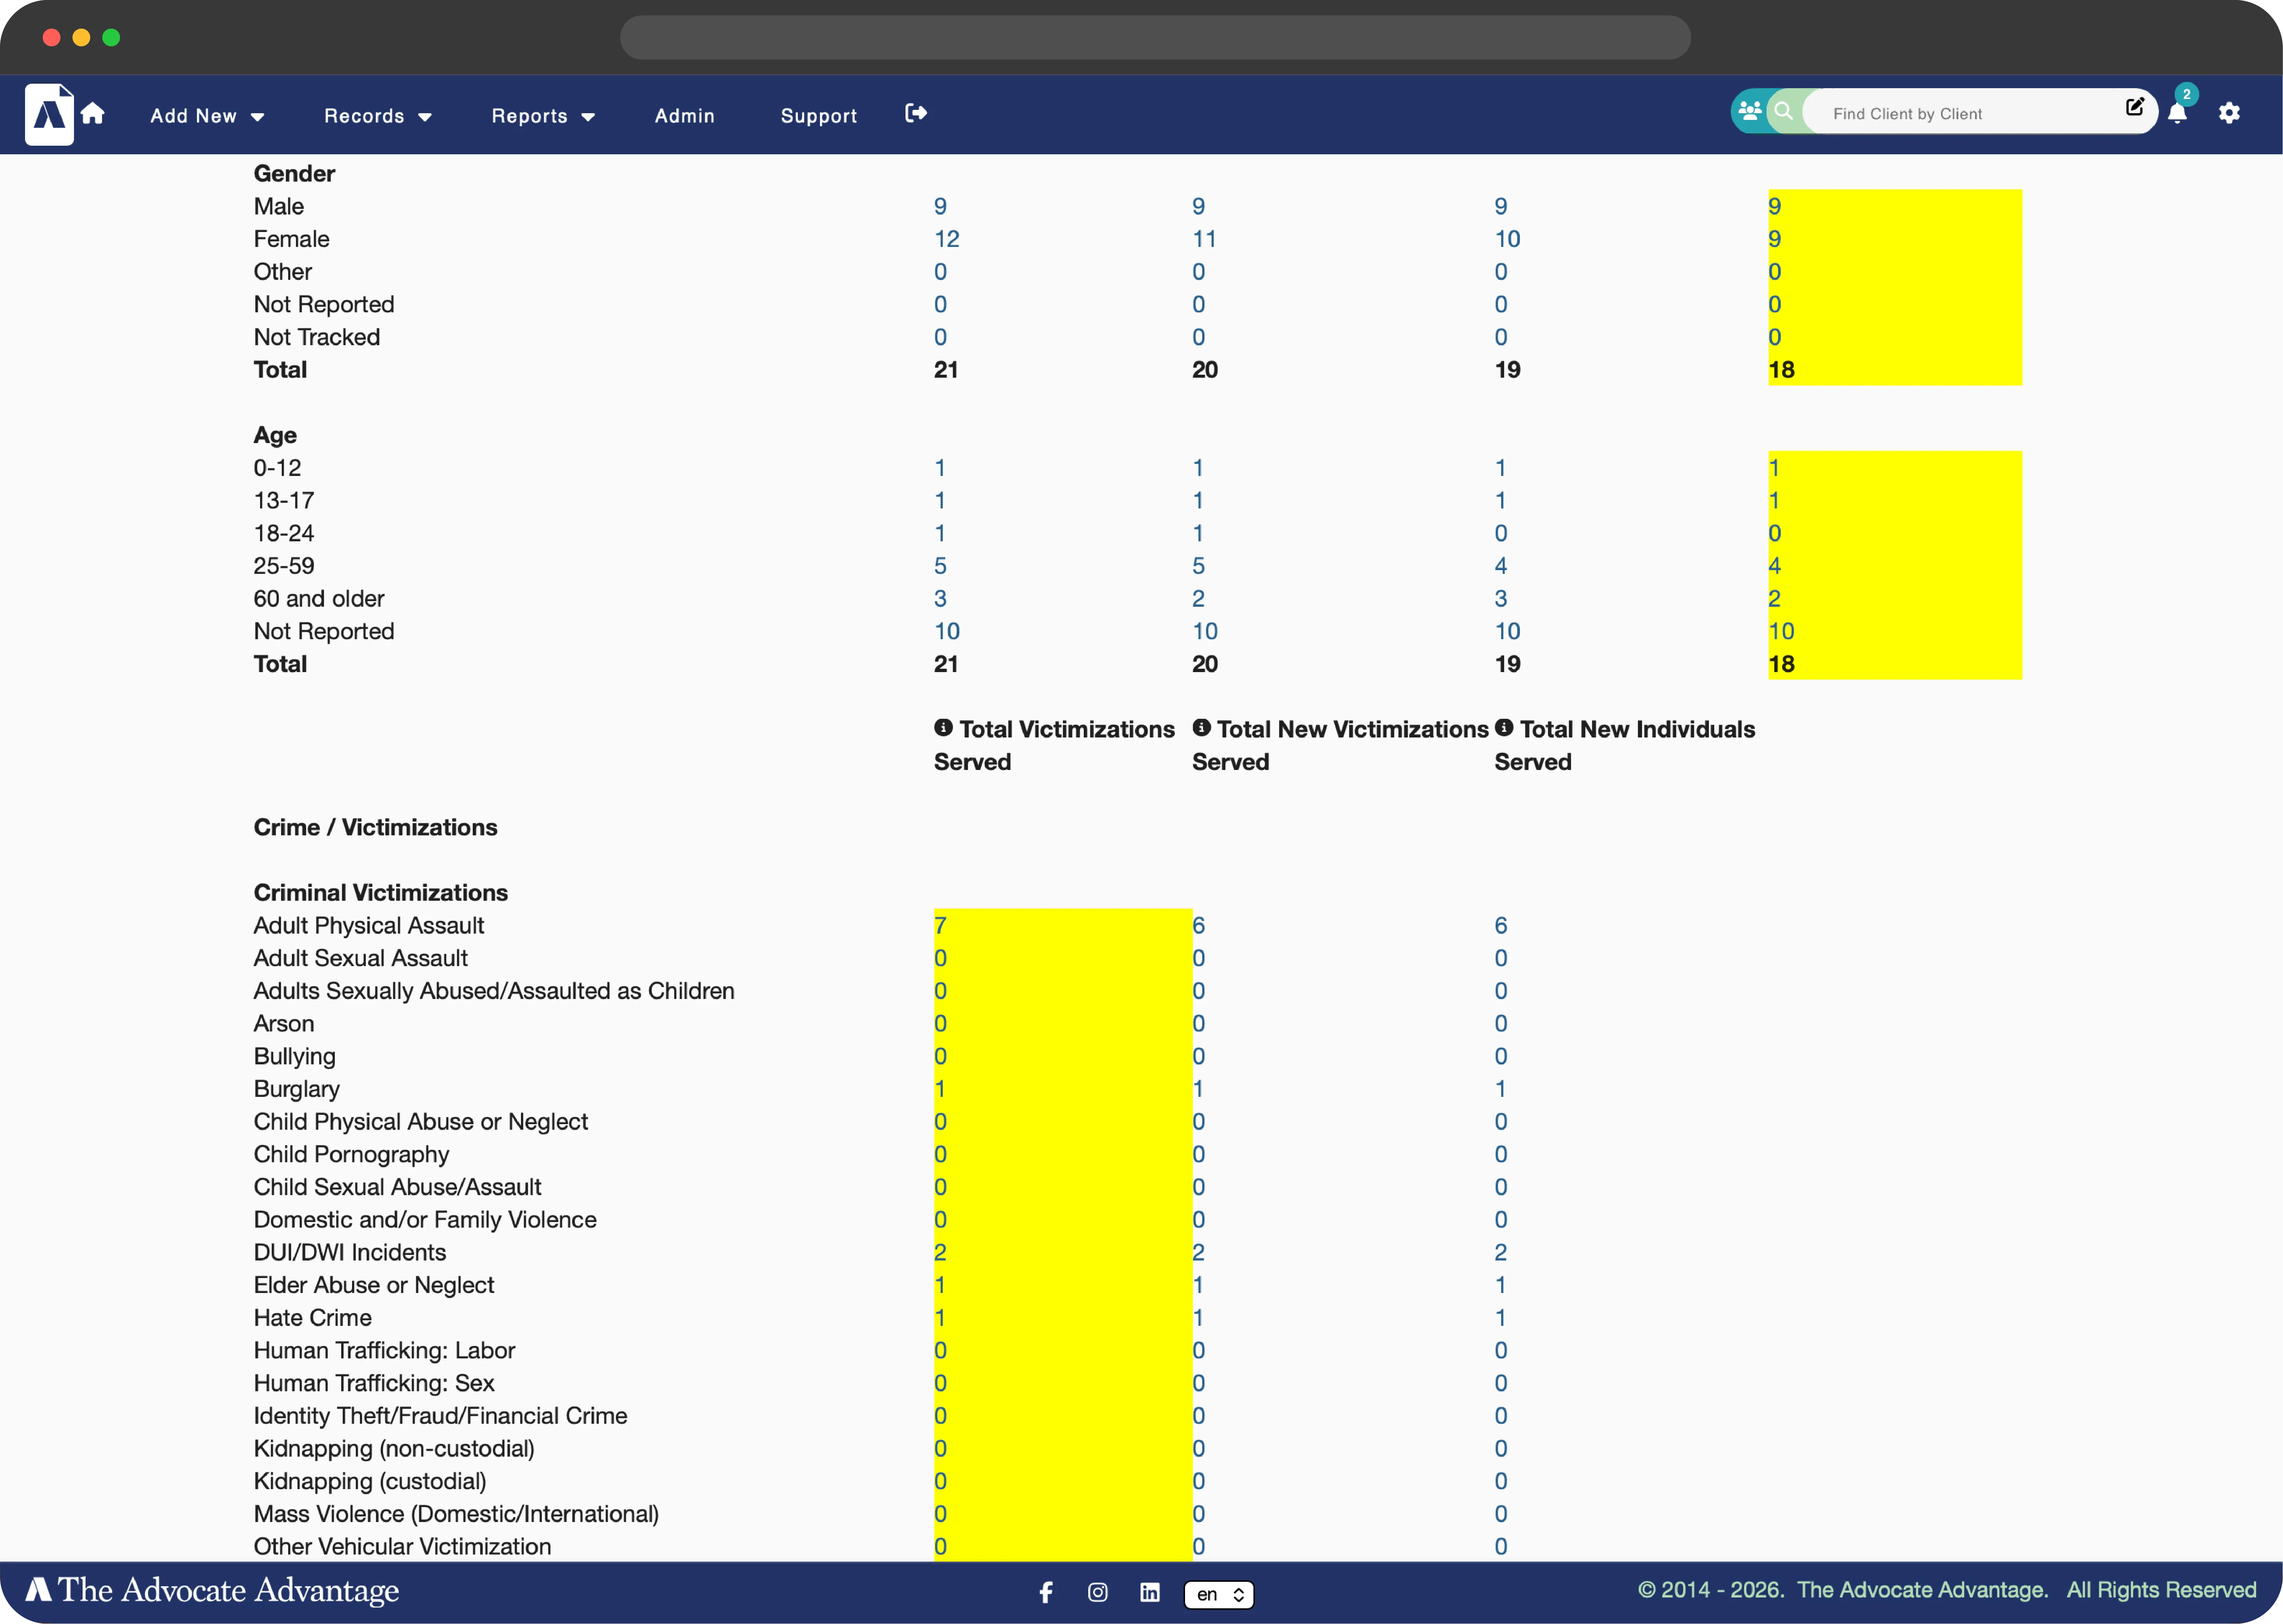2283x1624 pixels.
Task: Click the "Mass Violence (Domestic/International)" row label
Action: coord(456,1514)
